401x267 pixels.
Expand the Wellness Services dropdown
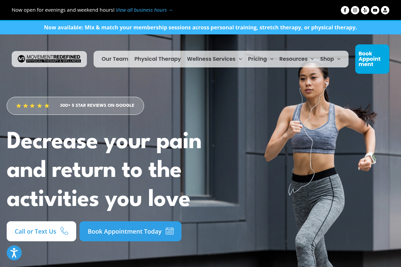coord(215,59)
